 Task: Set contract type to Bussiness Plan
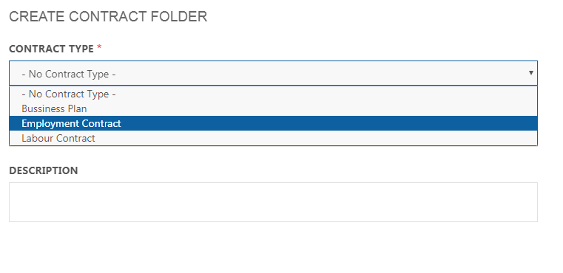pos(273,108)
